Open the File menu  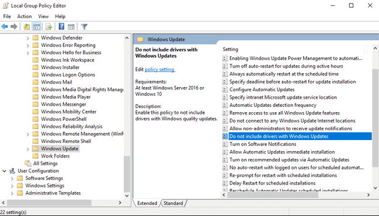7,16
